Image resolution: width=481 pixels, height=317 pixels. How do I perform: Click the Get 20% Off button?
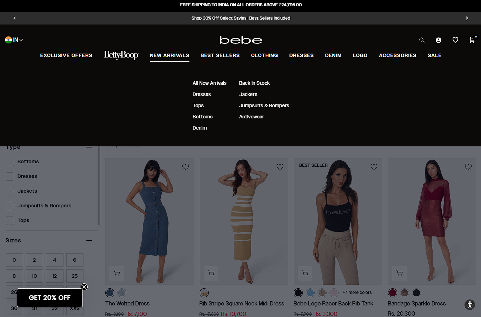pyautogui.click(x=50, y=298)
